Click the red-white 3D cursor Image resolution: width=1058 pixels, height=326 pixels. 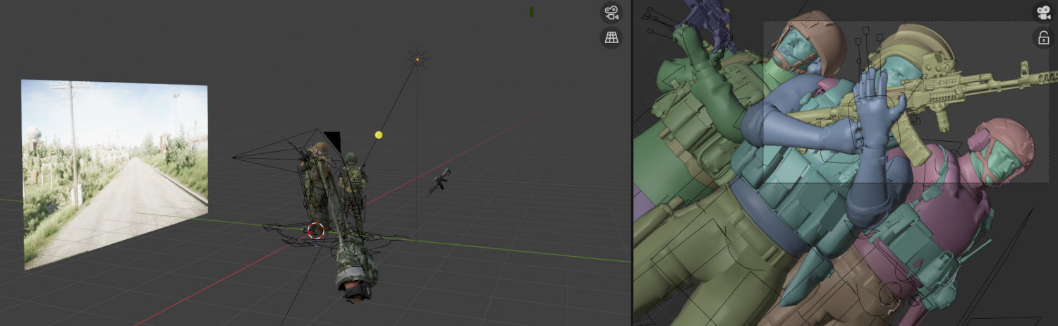point(316,230)
